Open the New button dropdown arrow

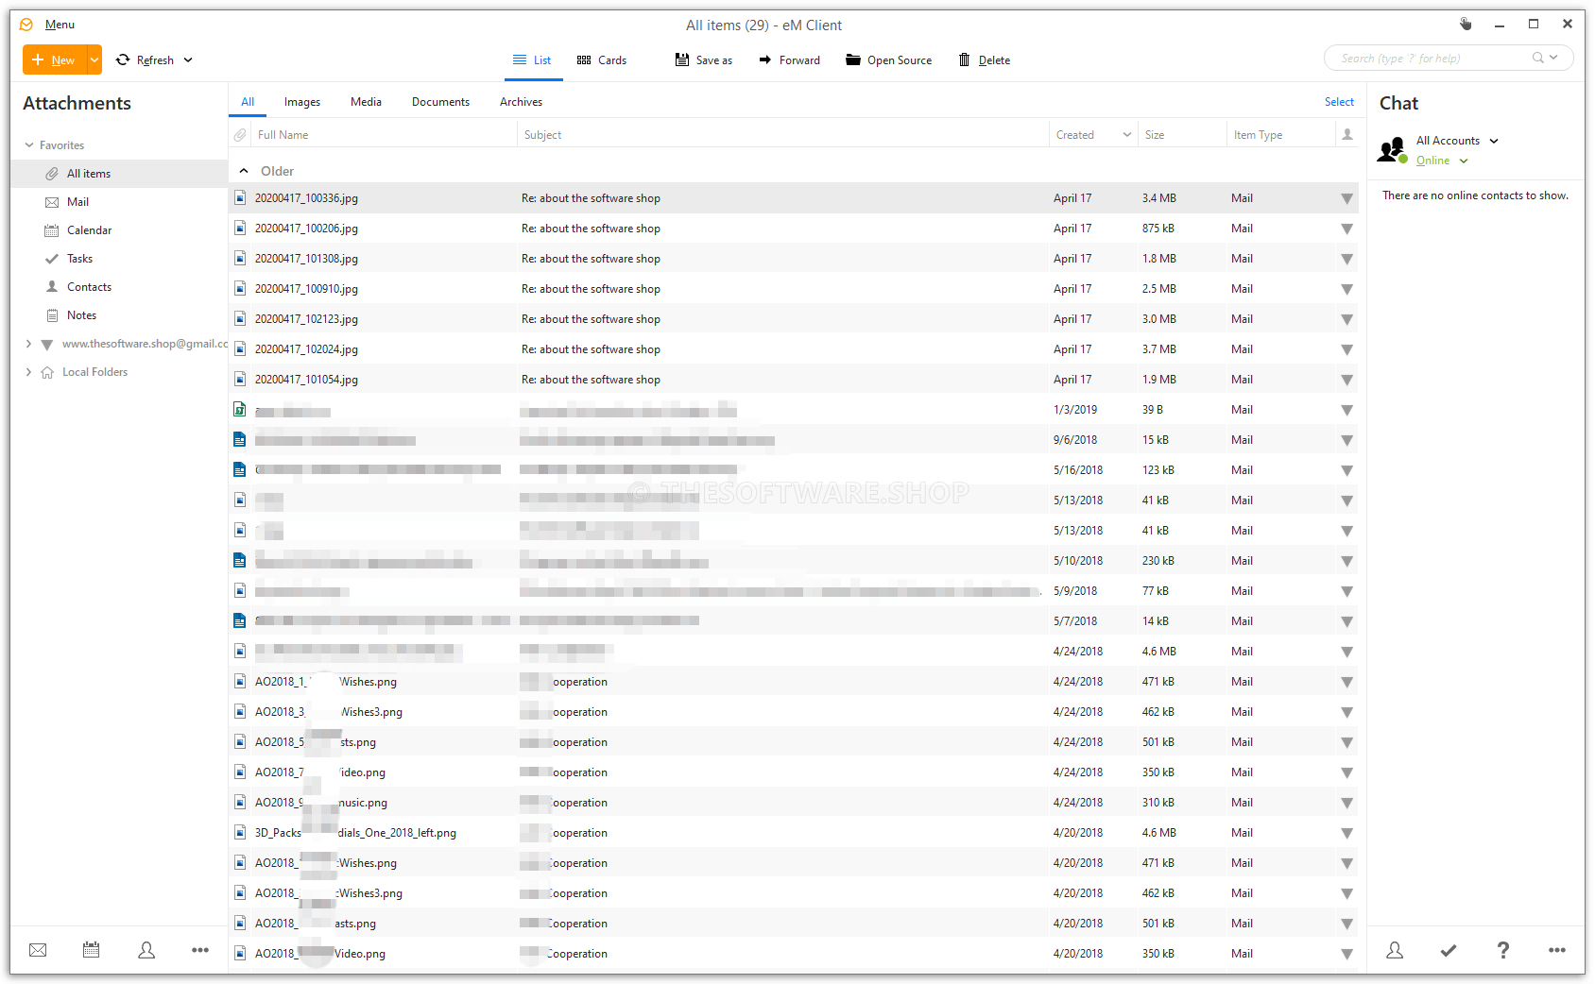click(x=94, y=59)
